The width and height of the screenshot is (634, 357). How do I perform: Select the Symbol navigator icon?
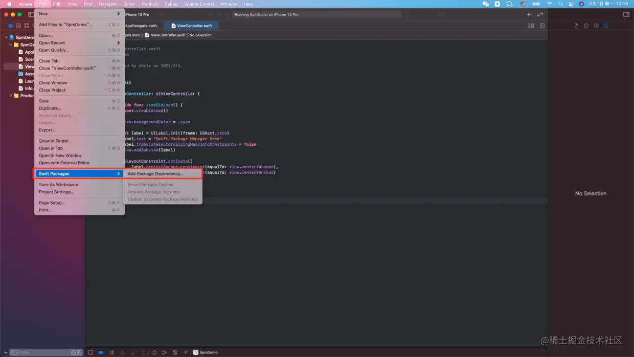point(27,26)
